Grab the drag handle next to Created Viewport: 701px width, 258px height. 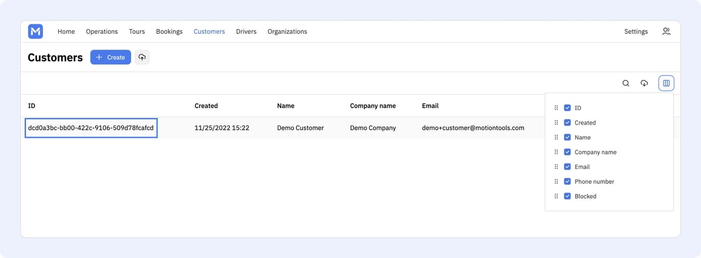point(556,123)
